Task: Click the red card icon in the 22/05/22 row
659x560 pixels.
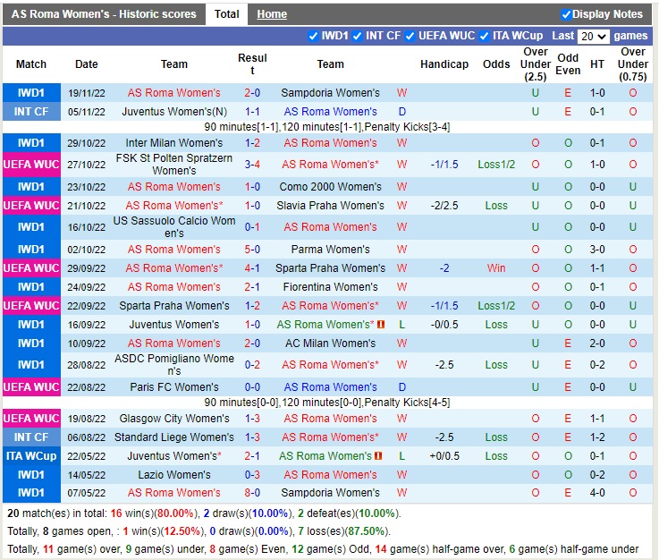Action: coord(378,456)
